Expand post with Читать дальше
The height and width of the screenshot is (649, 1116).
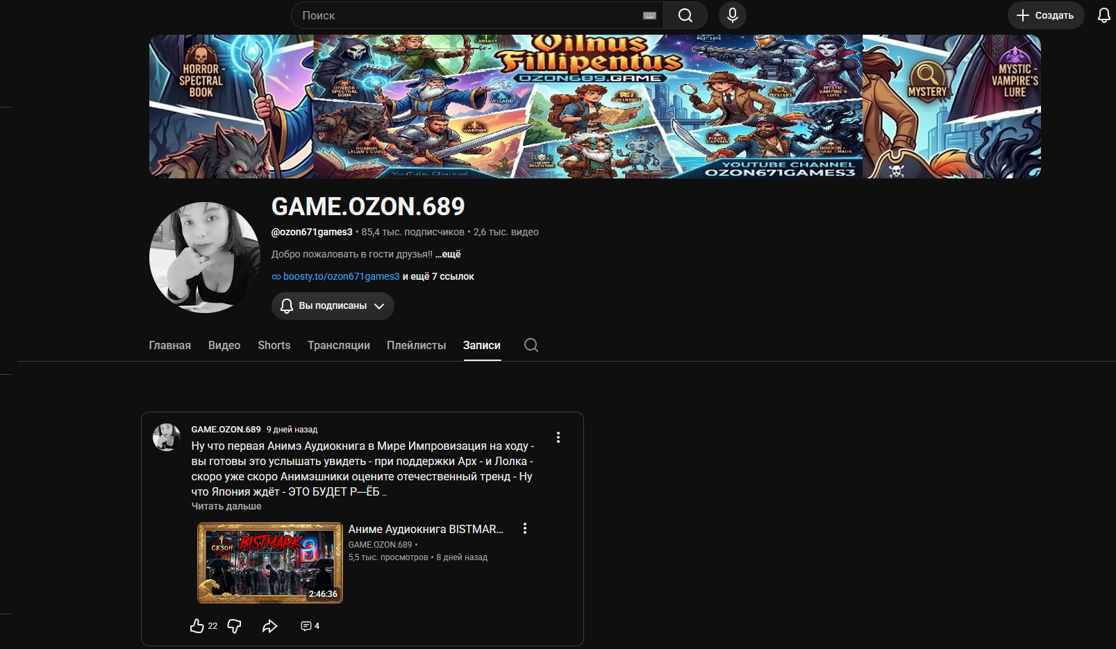coord(226,506)
